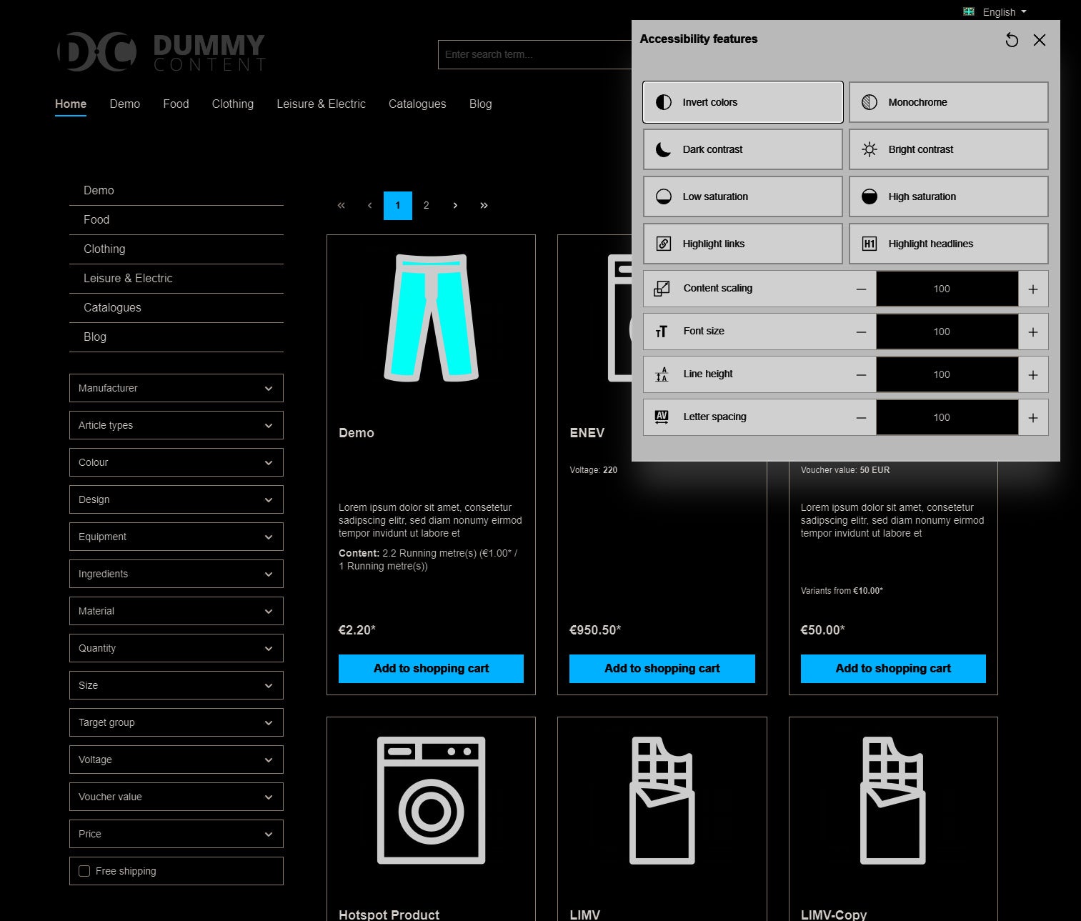
Task: Open Blog in sidebar category list
Action: click(176, 337)
